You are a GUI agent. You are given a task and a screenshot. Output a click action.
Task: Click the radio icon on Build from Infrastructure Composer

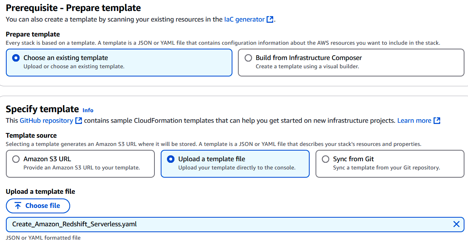pyautogui.click(x=249, y=58)
